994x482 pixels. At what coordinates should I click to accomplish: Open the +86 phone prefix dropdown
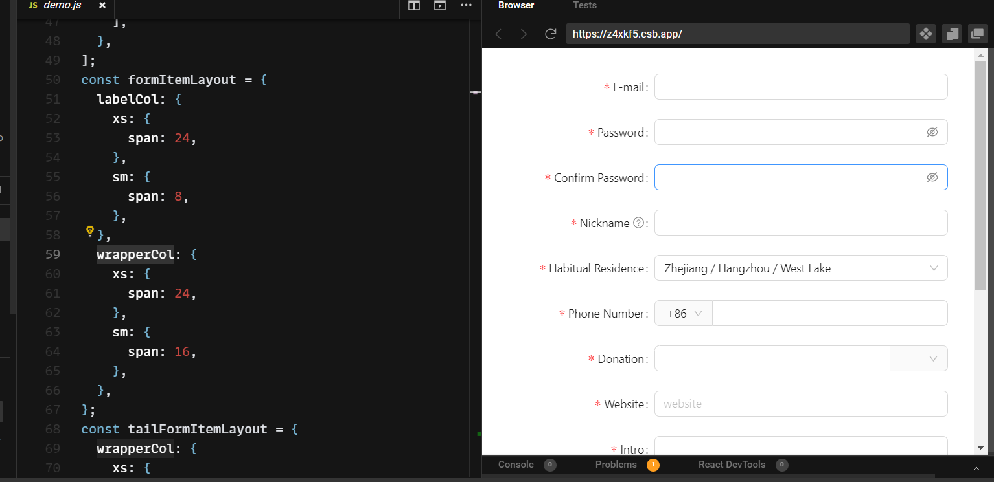(684, 313)
